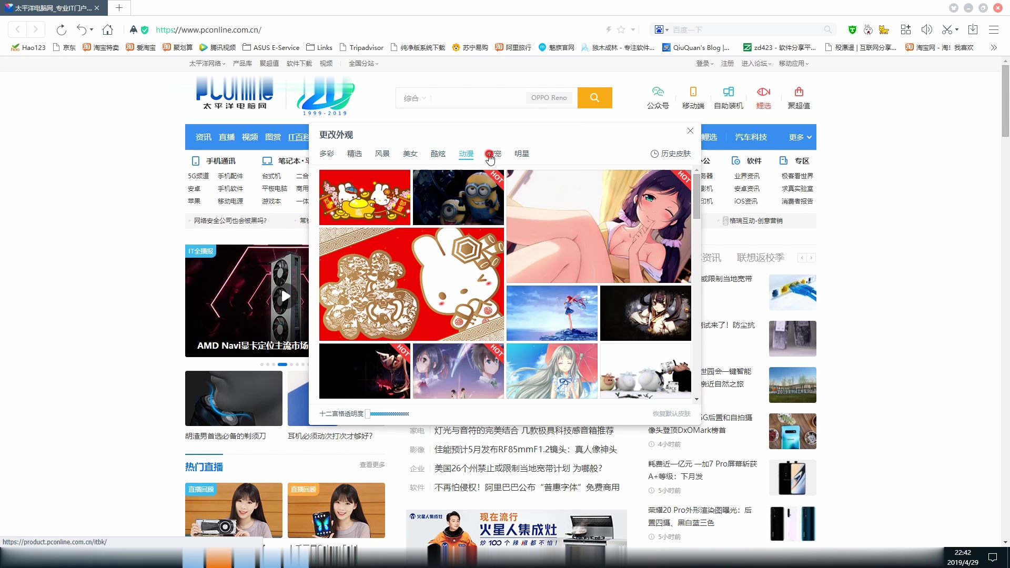The height and width of the screenshot is (568, 1010).
Task: Open the extensions grid-plus icon
Action: (905, 29)
